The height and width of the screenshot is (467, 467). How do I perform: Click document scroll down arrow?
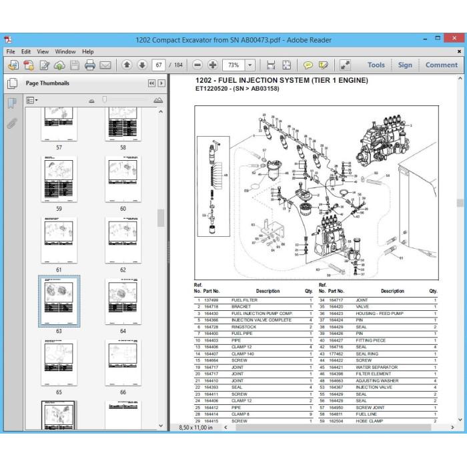pyautogui.click(x=460, y=420)
